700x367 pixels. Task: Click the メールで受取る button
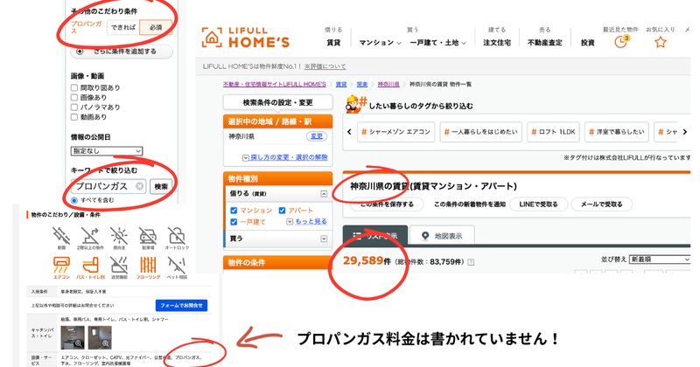601,204
